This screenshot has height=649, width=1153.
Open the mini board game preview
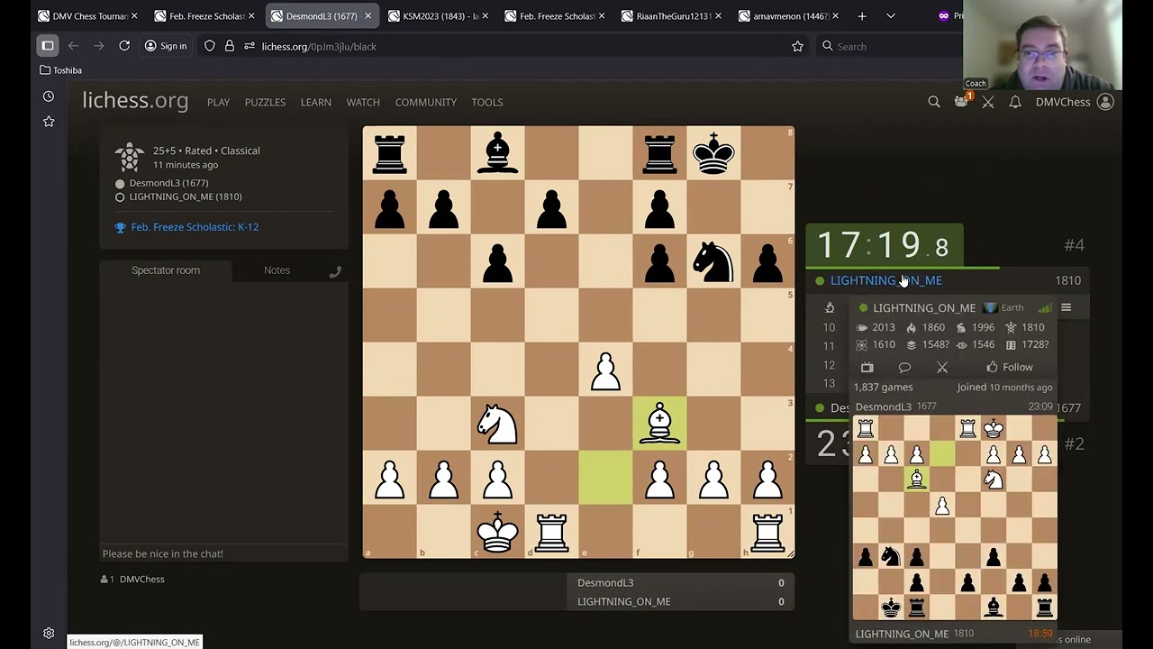click(955, 518)
